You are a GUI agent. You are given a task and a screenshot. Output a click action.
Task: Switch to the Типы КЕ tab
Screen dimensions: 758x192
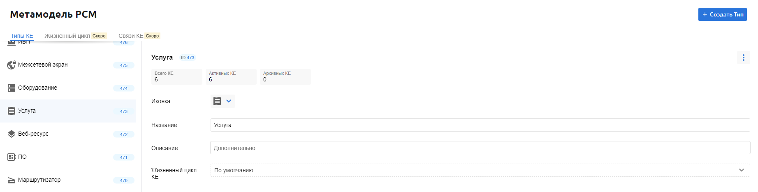click(22, 36)
